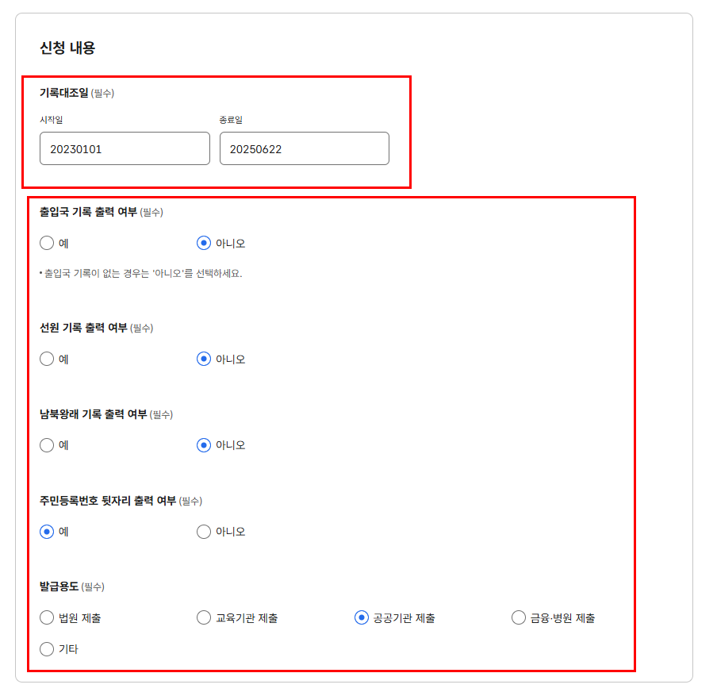The width and height of the screenshot is (717, 696).
Task: Click the 남북왕래 기록 출력 여부 label
Action: point(94,414)
